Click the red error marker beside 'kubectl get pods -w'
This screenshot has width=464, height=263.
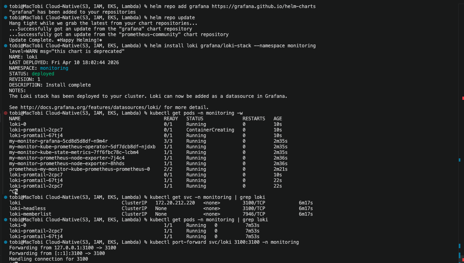coord(5,113)
